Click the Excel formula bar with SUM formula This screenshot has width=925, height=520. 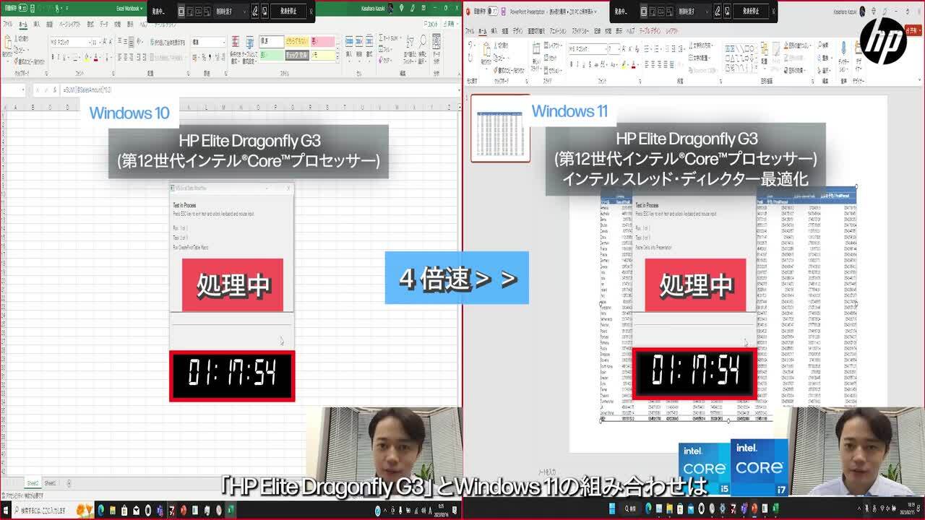point(260,89)
